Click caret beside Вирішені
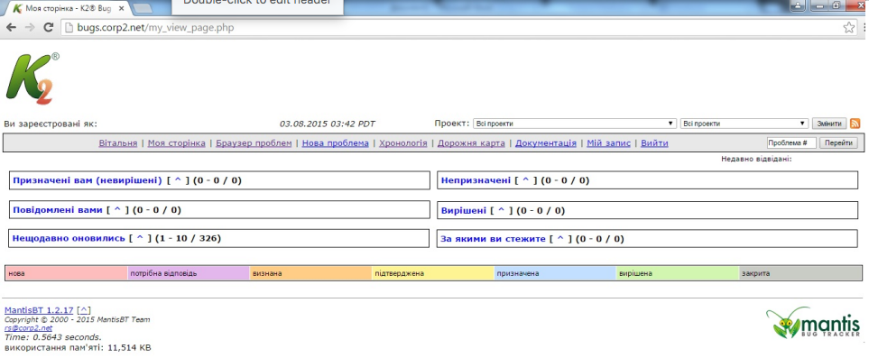This screenshot has height=358, width=869. [502, 211]
